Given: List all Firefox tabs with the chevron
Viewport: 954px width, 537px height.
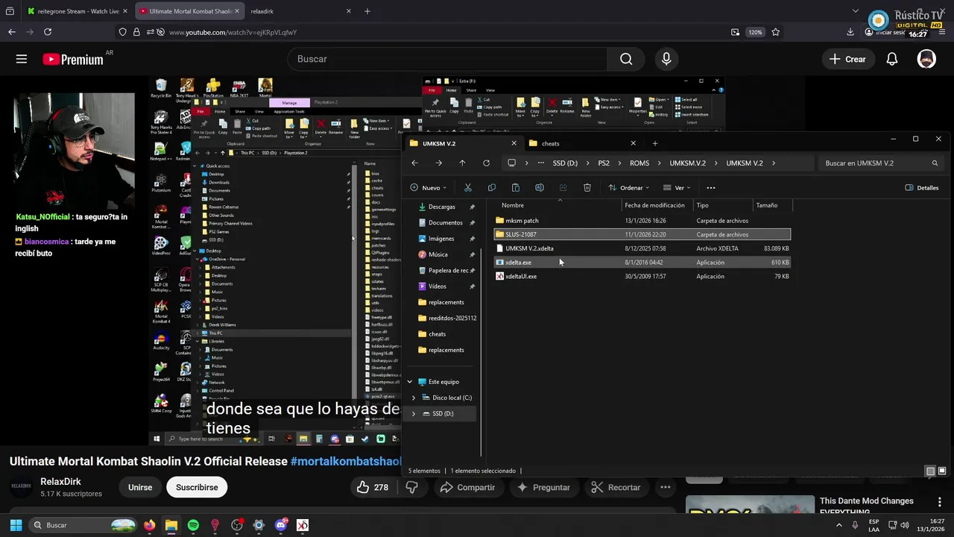Looking at the screenshot, I should (856, 11).
